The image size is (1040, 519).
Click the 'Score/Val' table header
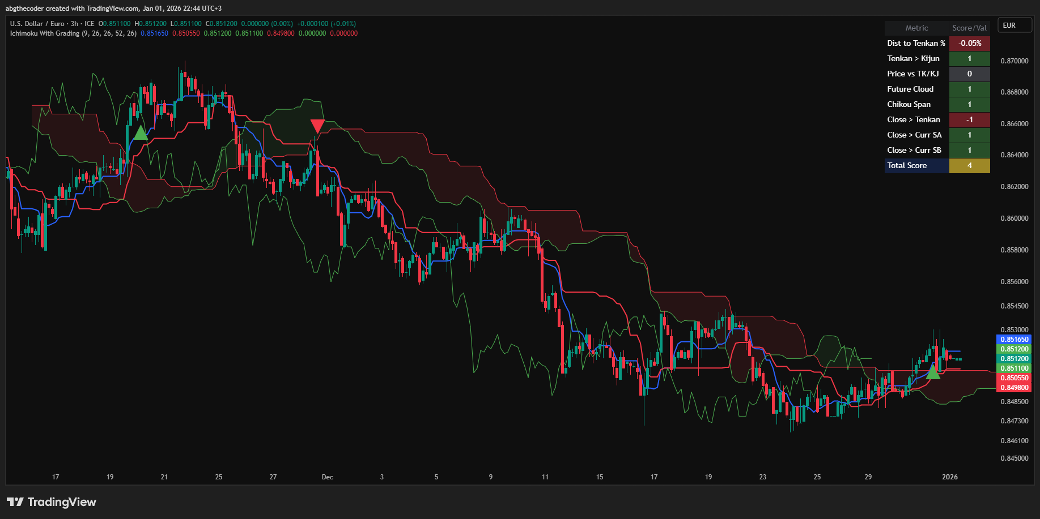tap(970, 28)
